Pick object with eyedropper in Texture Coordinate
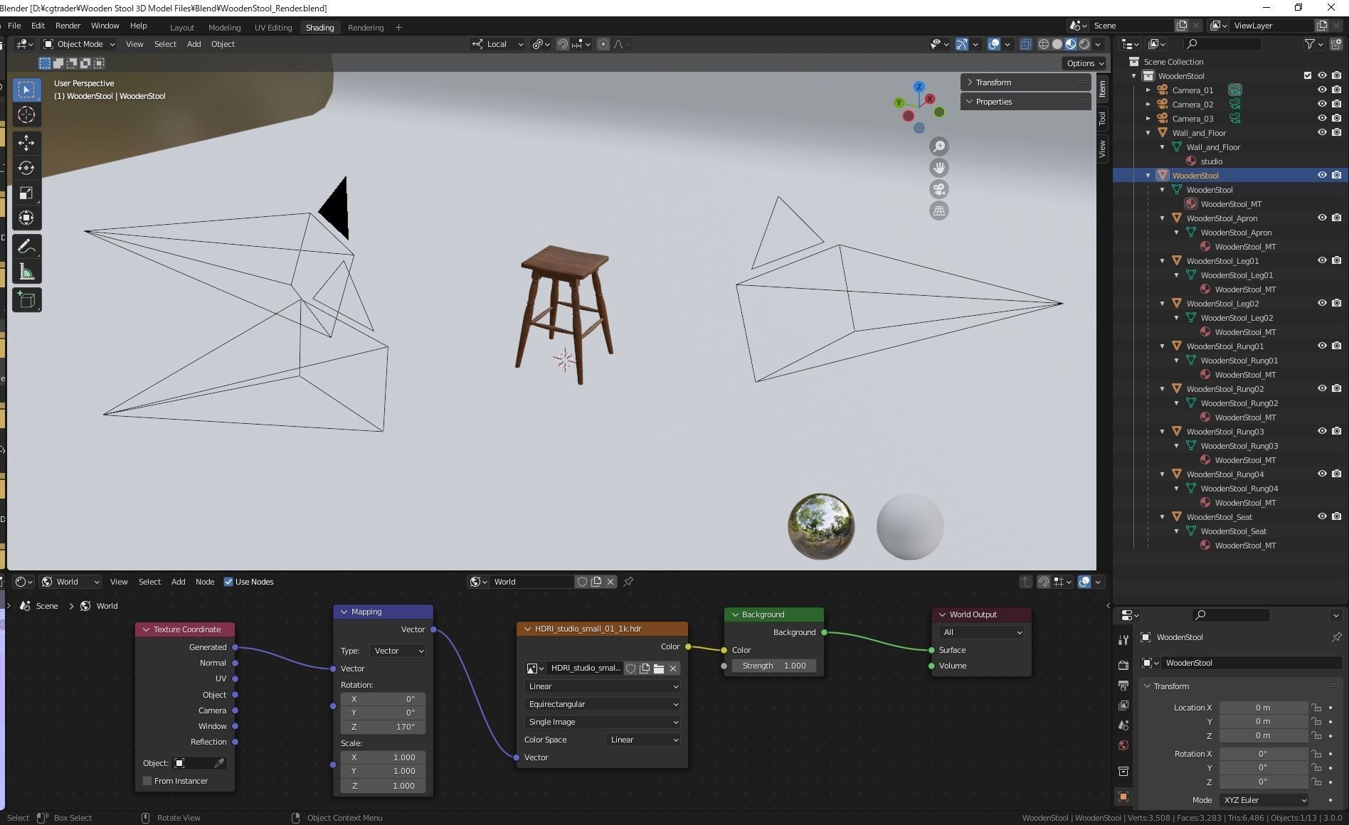1349x825 pixels. 219,763
